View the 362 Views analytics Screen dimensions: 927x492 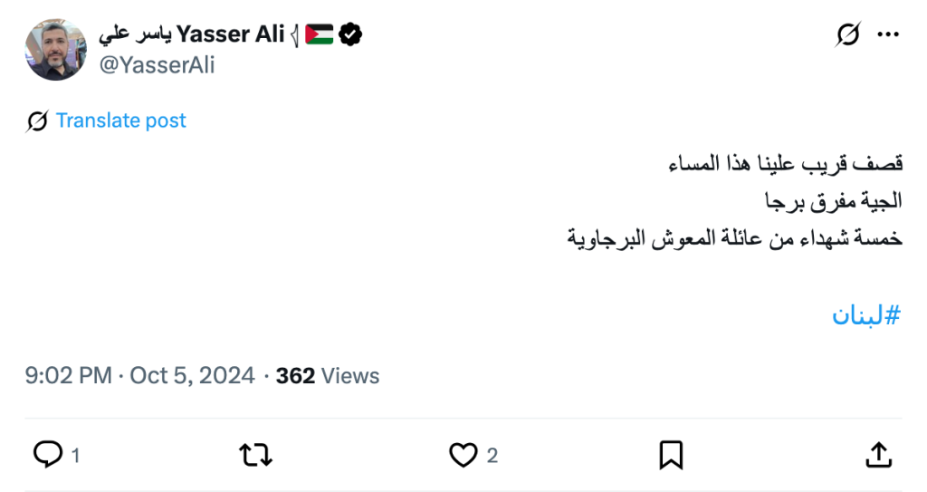(327, 375)
